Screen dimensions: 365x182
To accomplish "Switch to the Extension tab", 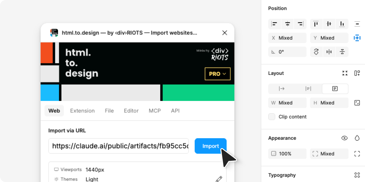I will click(82, 111).
